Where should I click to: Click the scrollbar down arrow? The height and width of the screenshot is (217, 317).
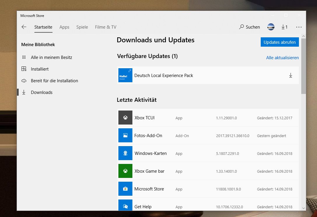pos(304,208)
